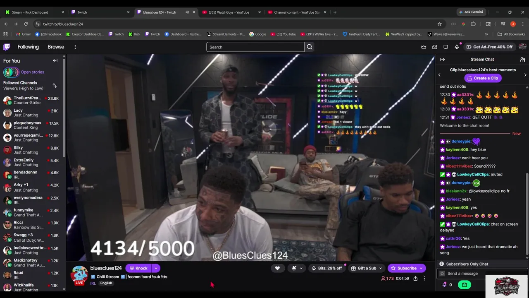Click in the Twitch search field

(255, 47)
